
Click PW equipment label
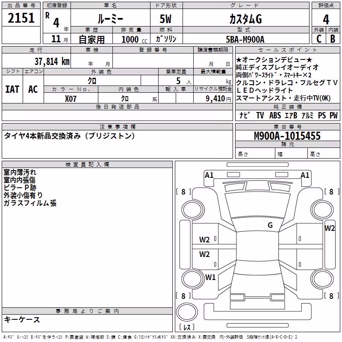[x=333, y=115]
